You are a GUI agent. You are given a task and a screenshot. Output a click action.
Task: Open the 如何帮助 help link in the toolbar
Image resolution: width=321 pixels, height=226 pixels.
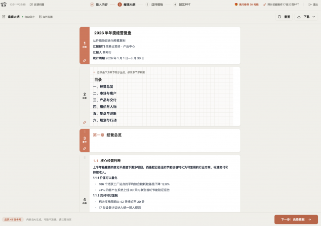[46, 17]
